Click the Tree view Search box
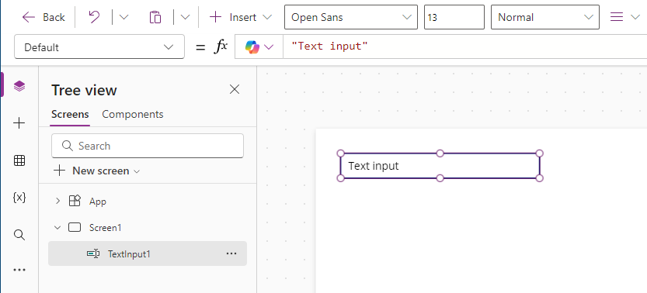The width and height of the screenshot is (647, 293). 148,146
